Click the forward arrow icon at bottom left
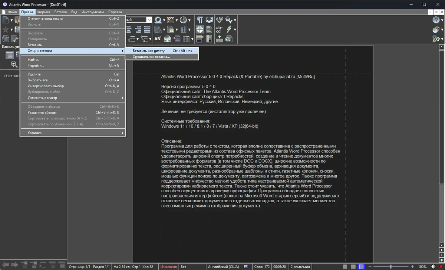This screenshot has width=445, height=270. coord(15,264)
